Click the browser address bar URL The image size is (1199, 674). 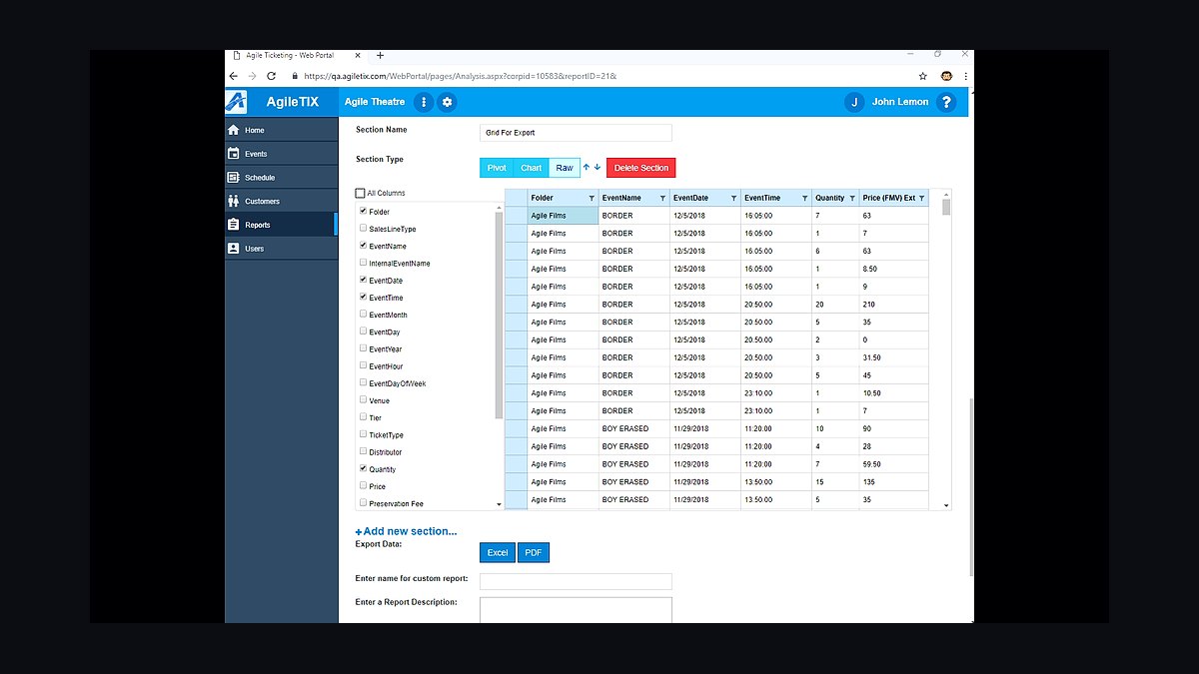click(461, 76)
